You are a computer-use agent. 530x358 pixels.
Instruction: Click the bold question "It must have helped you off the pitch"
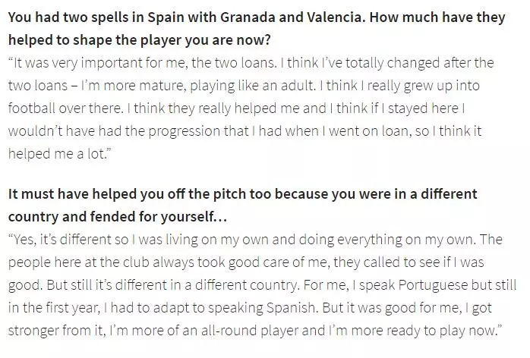click(242, 194)
